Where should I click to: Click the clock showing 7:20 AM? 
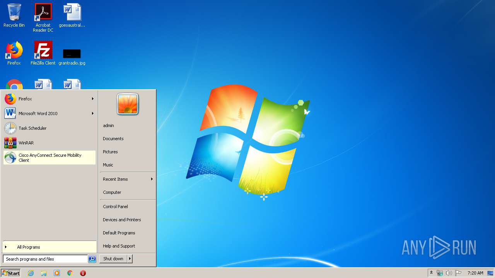(475, 273)
